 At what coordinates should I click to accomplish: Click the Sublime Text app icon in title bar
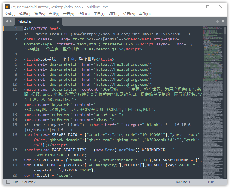(7, 7)
